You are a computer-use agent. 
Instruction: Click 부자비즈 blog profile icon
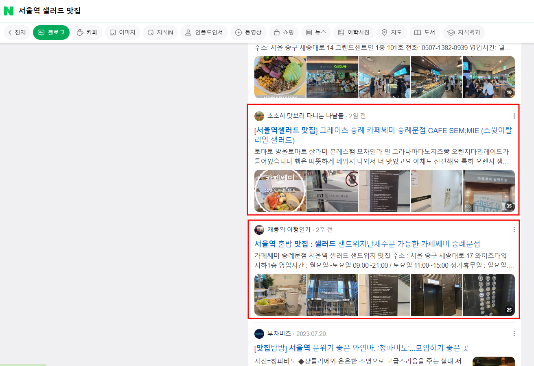(x=259, y=334)
